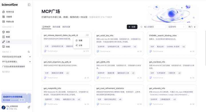Open the ChEMBL_search_binding_sites card
Viewport: 206px width, 112px height.
pos(172,43)
